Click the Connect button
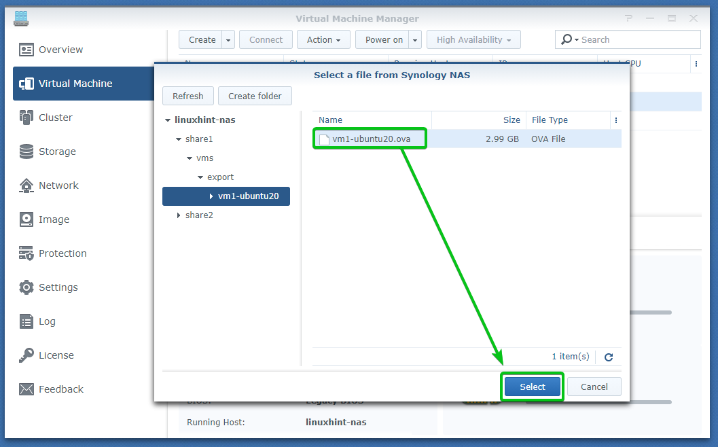Screen dimensions: 718x447 pos(266,40)
